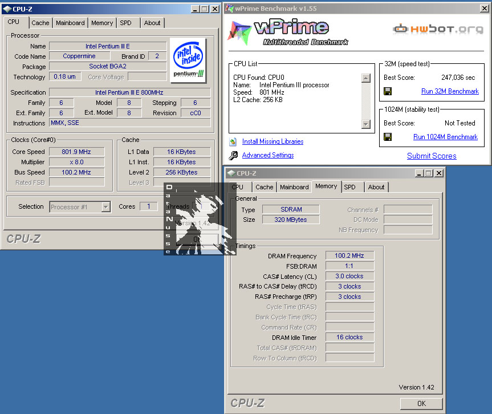492x414 pixels.
Task: Open Mainboard tab in lower CPU-Z window
Action: click(294, 187)
